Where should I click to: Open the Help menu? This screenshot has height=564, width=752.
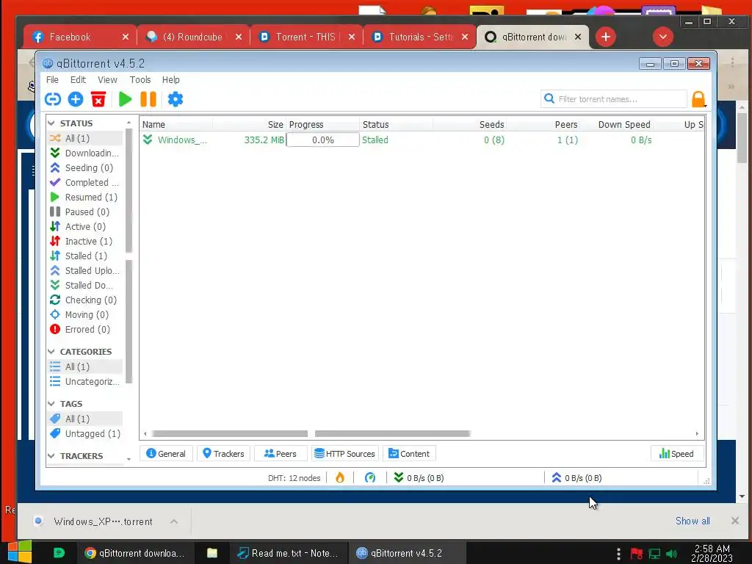pos(170,79)
